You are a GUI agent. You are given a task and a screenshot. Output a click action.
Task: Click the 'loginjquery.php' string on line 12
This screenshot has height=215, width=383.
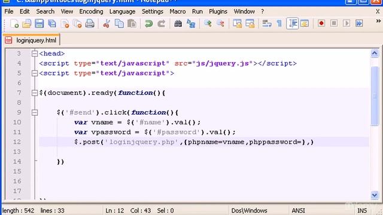click(x=141, y=142)
